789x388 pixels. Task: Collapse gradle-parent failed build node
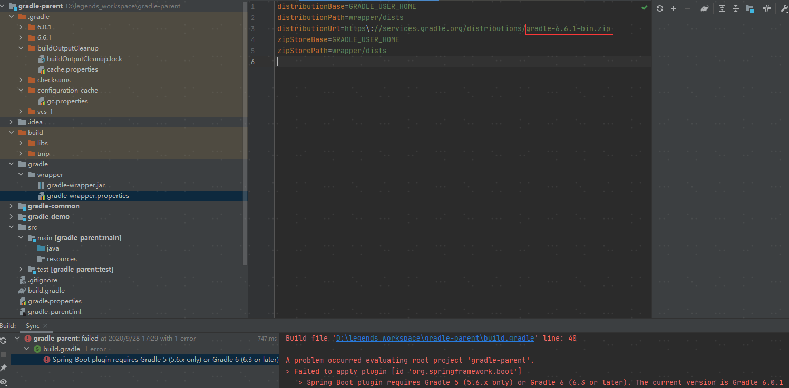click(17, 339)
